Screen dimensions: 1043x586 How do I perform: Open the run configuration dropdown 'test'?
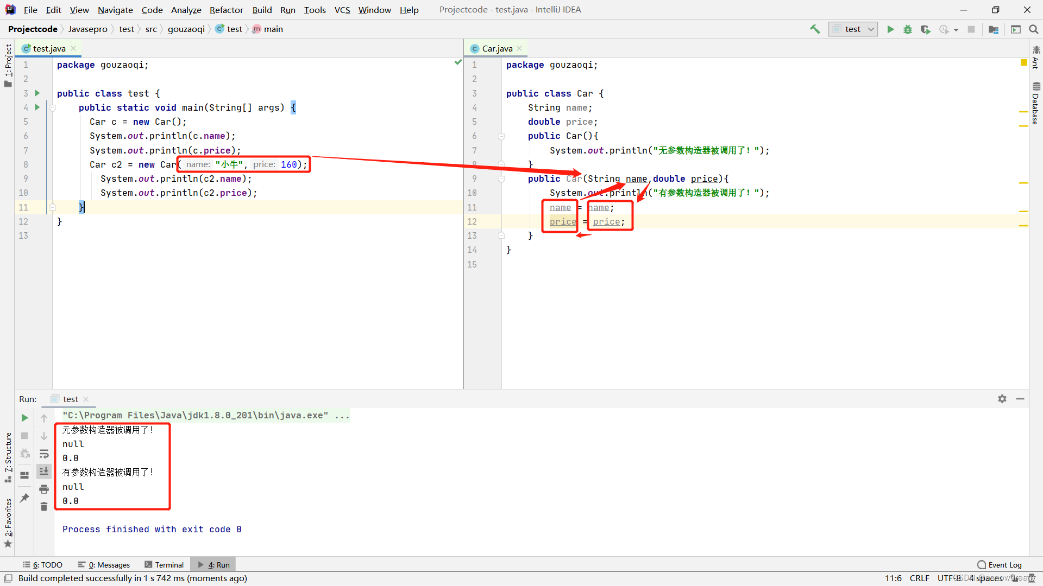pyautogui.click(x=853, y=29)
